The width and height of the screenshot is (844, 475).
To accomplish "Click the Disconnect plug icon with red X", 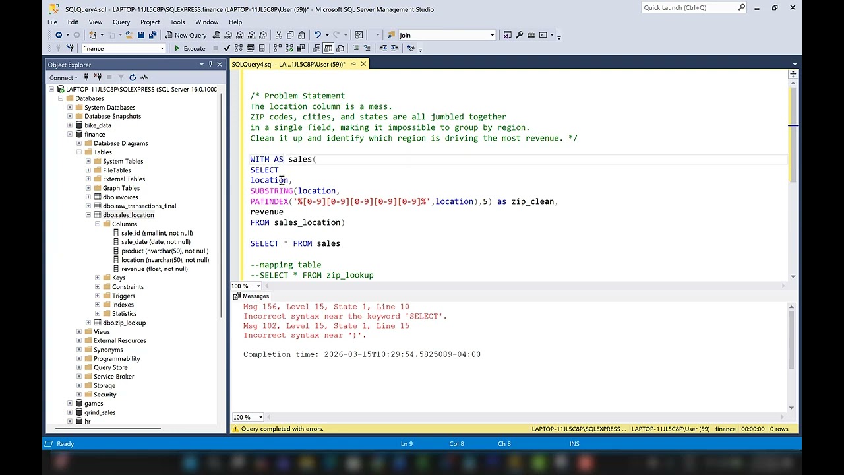I will [97, 77].
